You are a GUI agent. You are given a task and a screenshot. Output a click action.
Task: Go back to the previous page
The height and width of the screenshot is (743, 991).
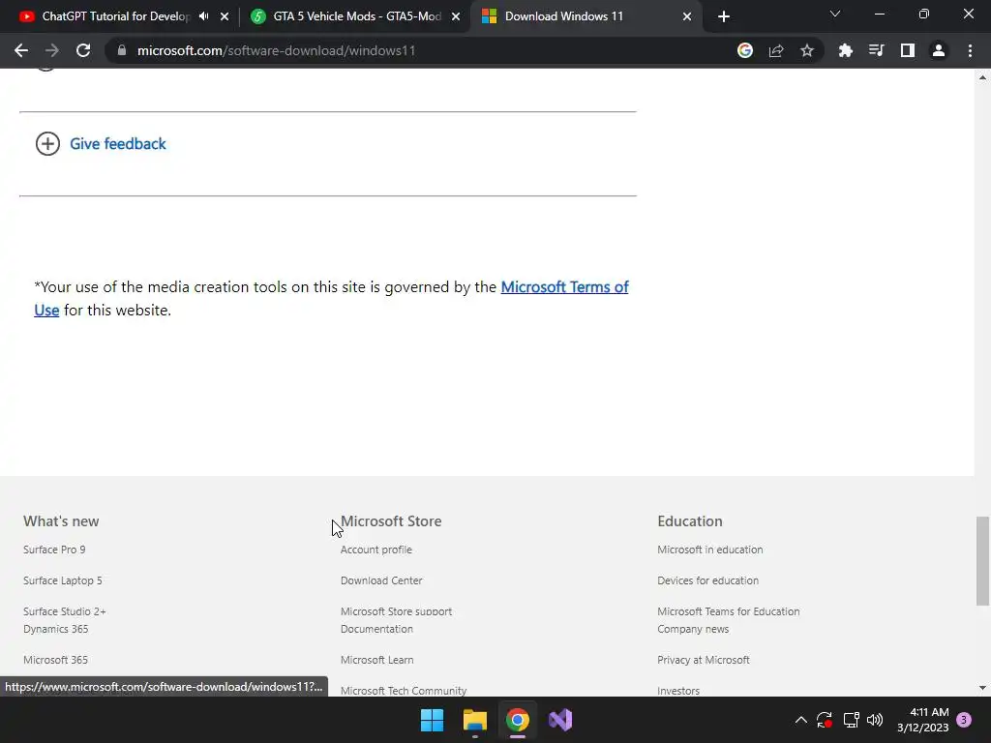pyautogui.click(x=21, y=50)
